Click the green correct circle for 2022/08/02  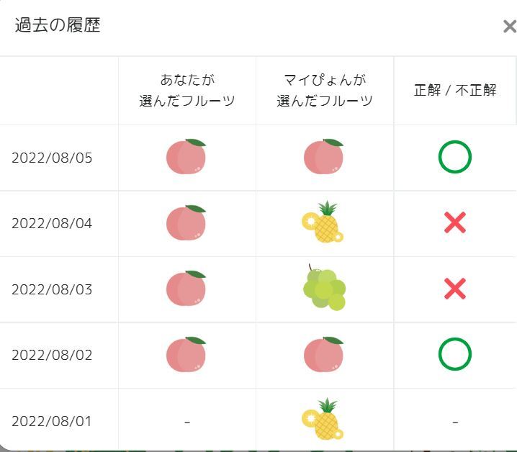454,354
